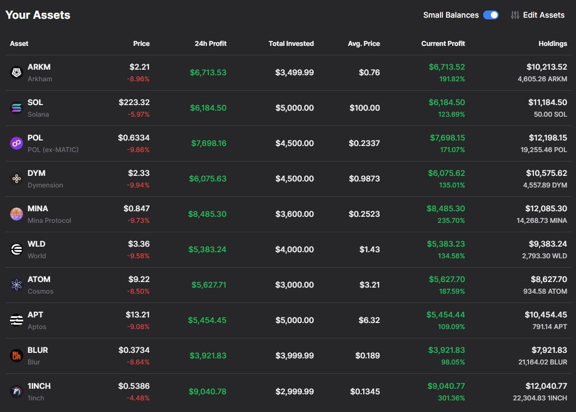Sort by the Holdings column header
The height and width of the screenshot is (412, 576).
pos(552,43)
